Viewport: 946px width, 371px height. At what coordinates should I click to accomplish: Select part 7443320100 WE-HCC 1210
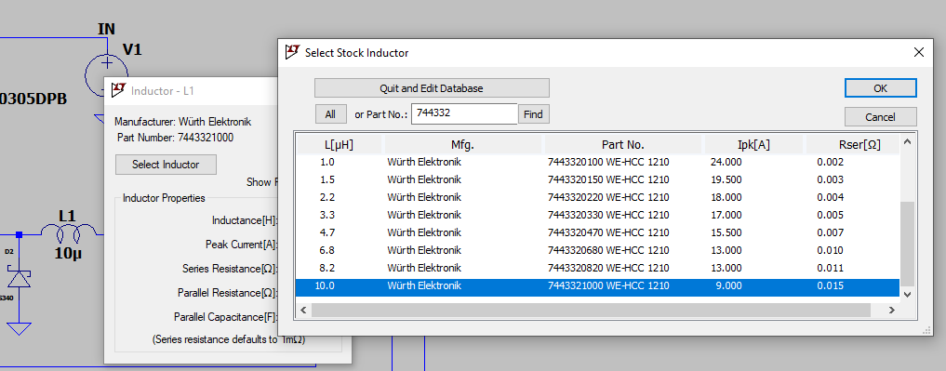608,163
